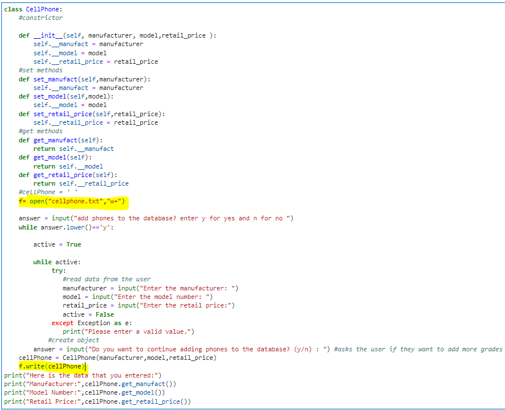Image resolution: width=505 pixels, height=410 pixels.
Task: Click the 'def set_manufact' definition line
Action: (84, 79)
